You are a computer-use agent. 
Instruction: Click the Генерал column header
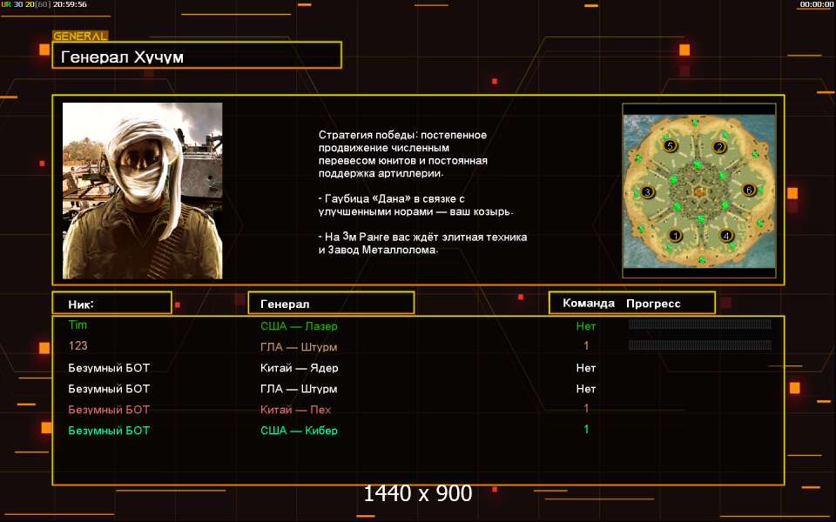coord(331,303)
